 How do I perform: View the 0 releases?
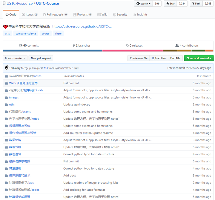pos(134,45)
